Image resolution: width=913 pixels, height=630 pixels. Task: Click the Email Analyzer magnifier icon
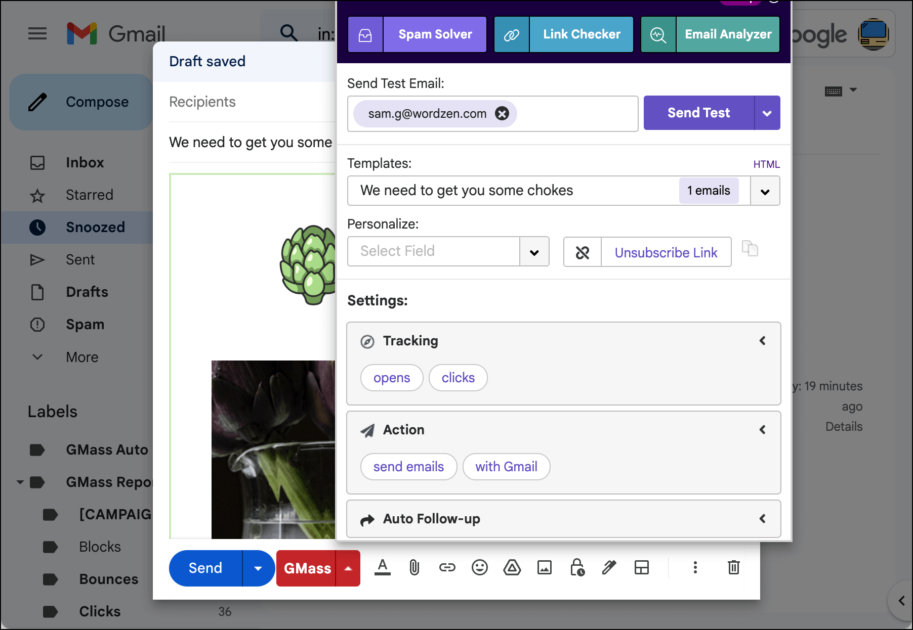(658, 34)
